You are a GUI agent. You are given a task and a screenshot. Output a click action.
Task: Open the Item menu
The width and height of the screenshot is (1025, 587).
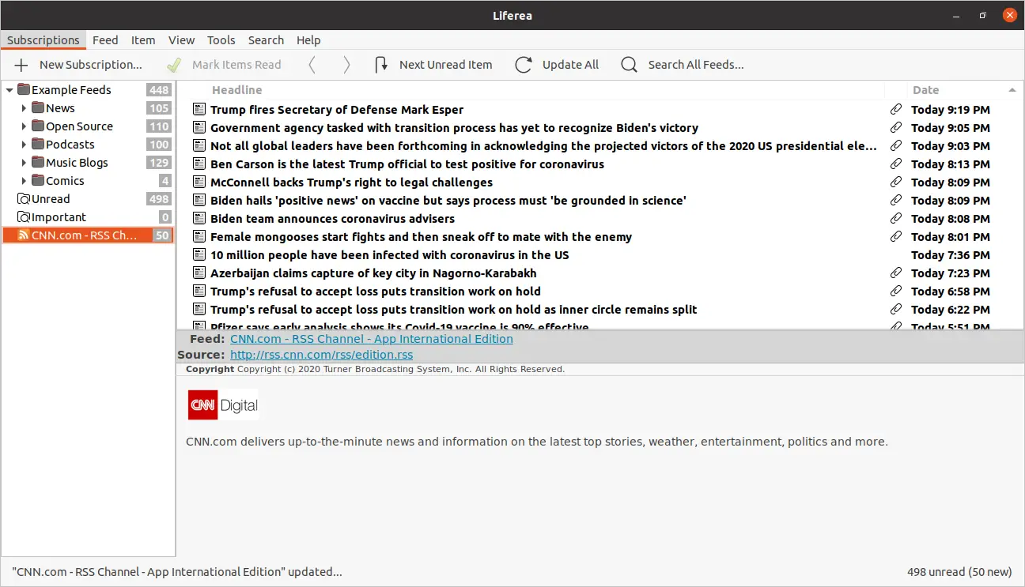tap(143, 40)
